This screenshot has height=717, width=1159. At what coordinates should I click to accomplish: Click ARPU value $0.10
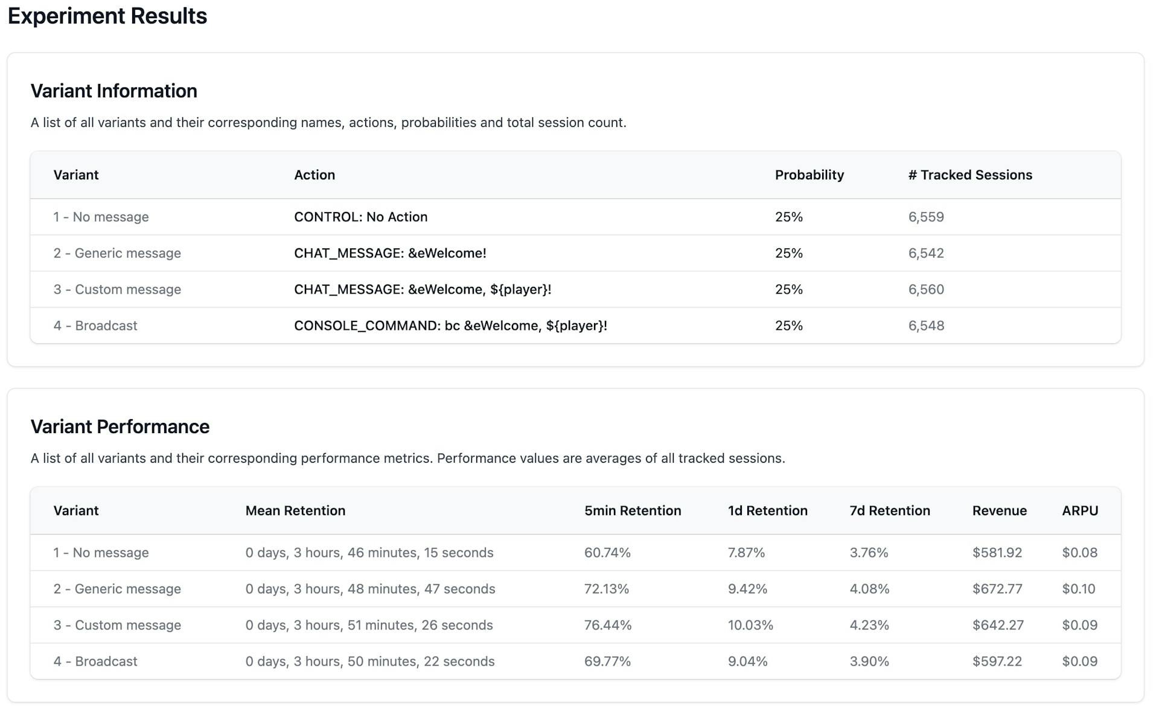[x=1079, y=589]
